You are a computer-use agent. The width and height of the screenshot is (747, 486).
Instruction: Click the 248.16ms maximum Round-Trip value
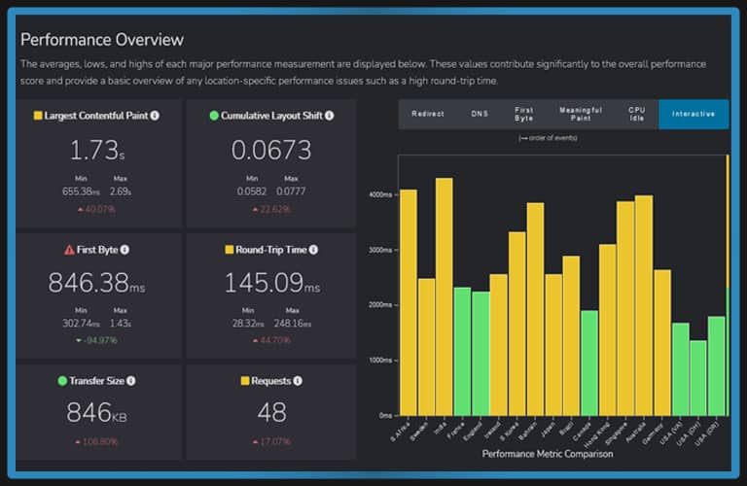pyautogui.click(x=293, y=324)
